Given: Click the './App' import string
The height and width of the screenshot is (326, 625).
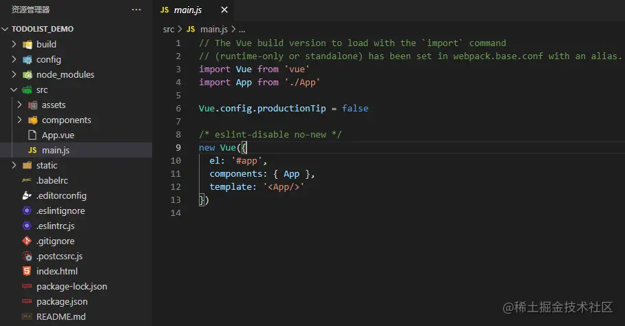Looking at the screenshot, I should tap(302, 82).
